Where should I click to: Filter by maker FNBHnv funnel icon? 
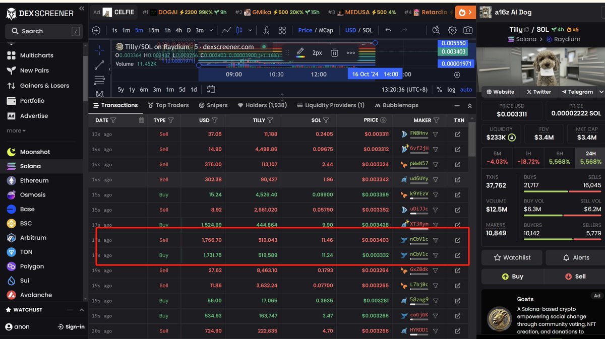coord(436,134)
